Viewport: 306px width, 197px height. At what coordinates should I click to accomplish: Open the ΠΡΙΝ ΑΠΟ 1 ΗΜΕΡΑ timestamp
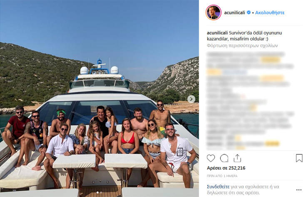[222, 176]
